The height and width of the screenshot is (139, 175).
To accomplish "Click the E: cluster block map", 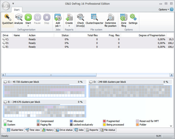I will (45, 111).
